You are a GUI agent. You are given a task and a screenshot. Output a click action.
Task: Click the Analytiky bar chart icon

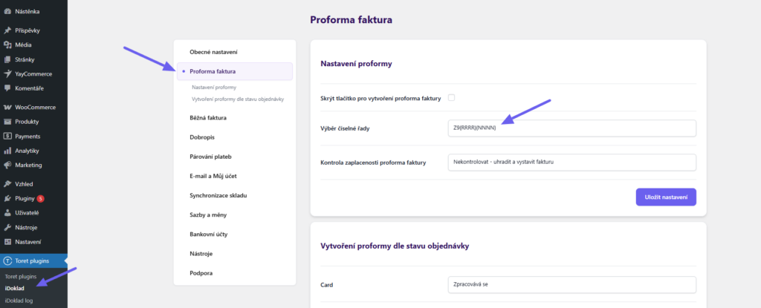click(x=7, y=151)
